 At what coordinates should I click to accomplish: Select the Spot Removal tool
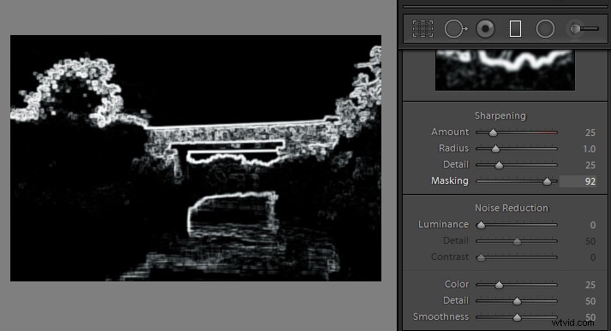456,29
